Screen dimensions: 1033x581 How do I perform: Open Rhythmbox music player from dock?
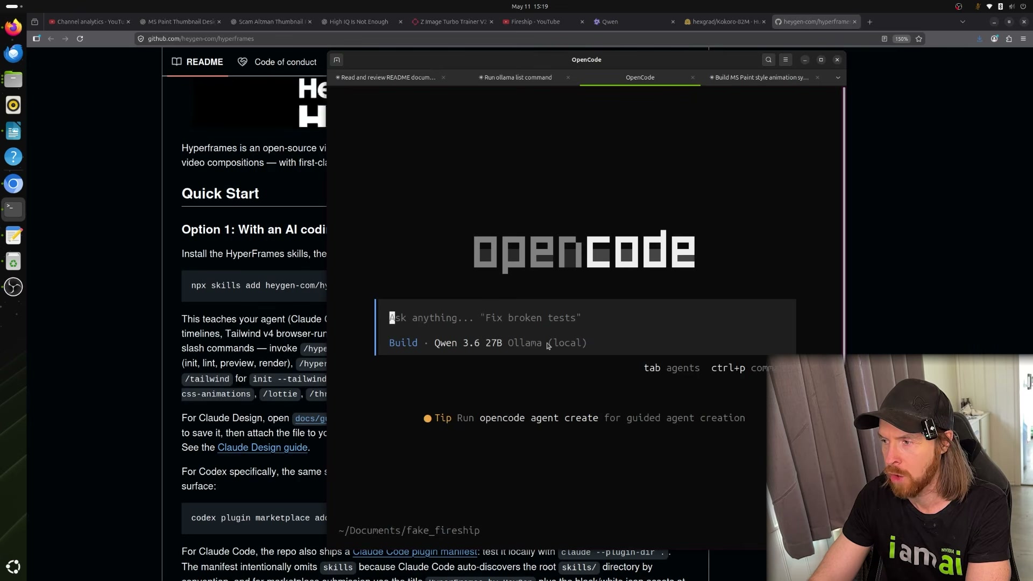[x=13, y=105]
